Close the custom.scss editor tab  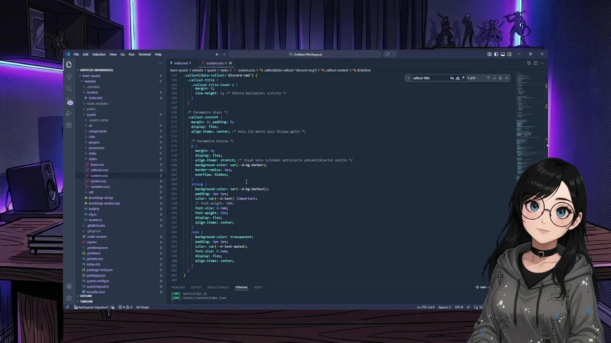pyautogui.click(x=230, y=63)
